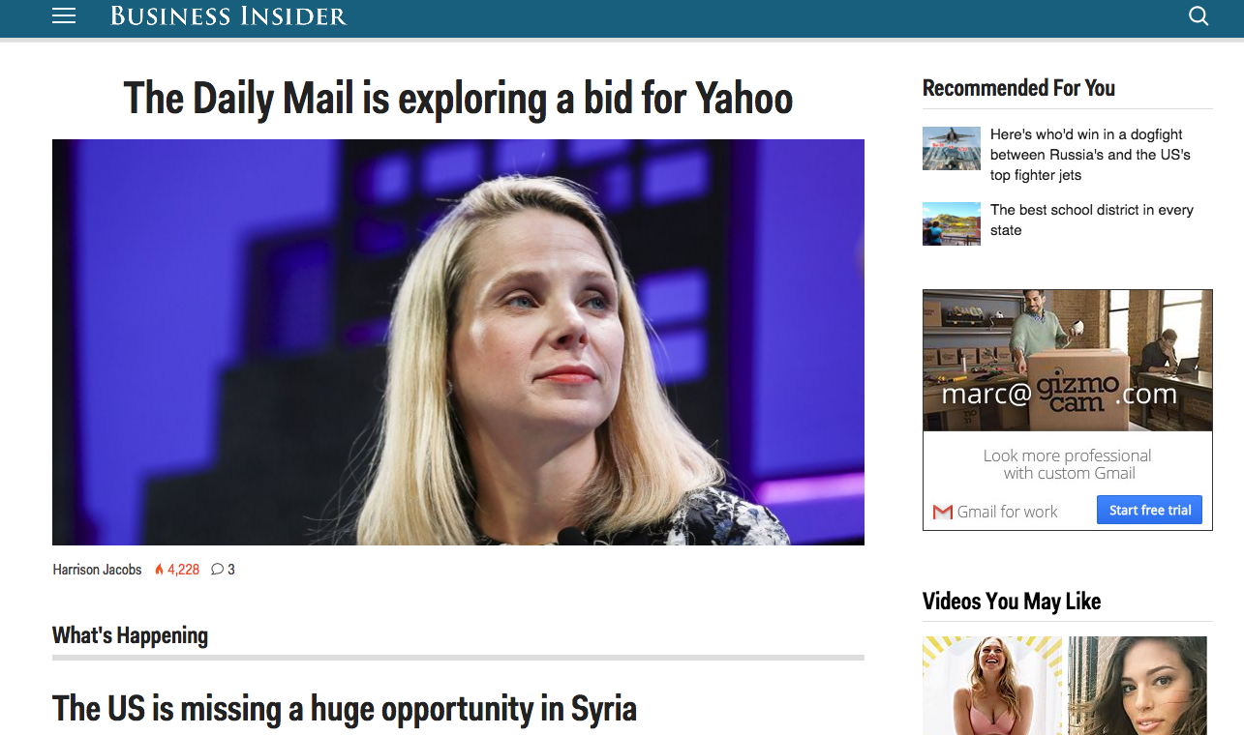The height and width of the screenshot is (735, 1244).
Task: Open the best school district article
Action: pyautogui.click(x=1092, y=220)
